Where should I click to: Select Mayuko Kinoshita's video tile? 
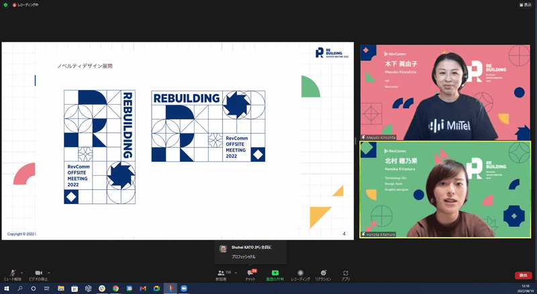coord(445,92)
